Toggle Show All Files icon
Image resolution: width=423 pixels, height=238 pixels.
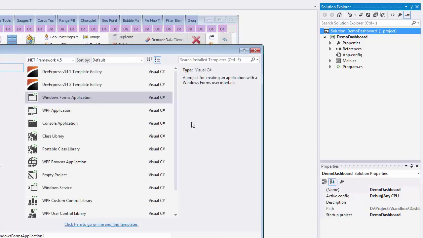[383, 15]
